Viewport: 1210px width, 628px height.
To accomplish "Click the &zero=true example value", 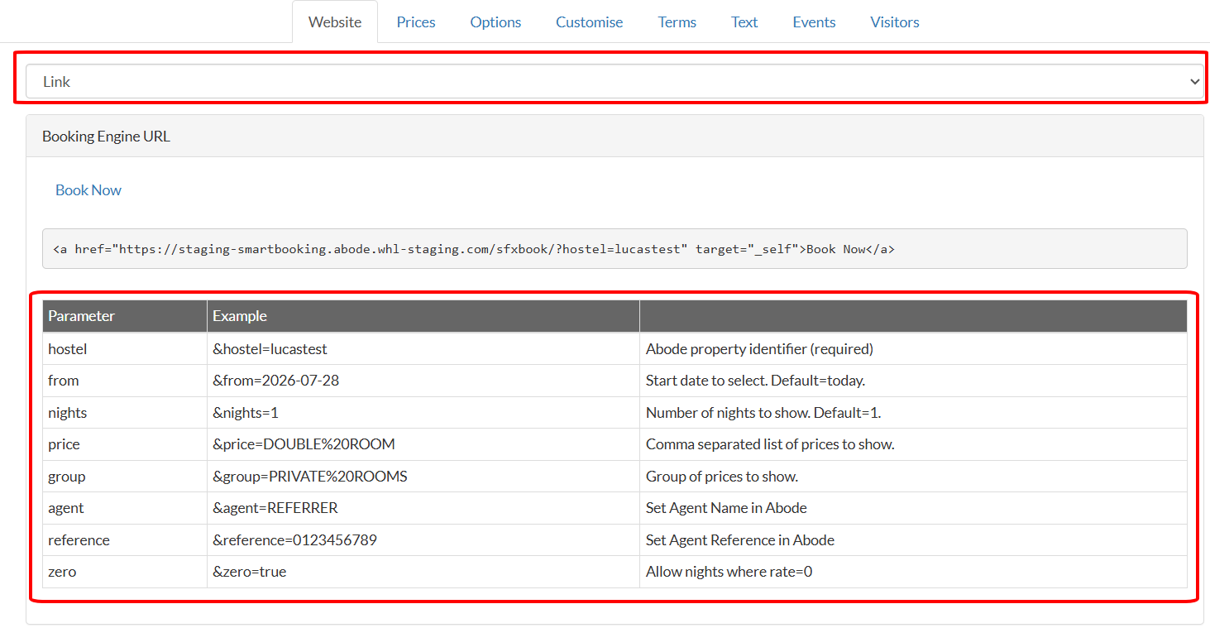I will pyautogui.click(x=250, y=572).
